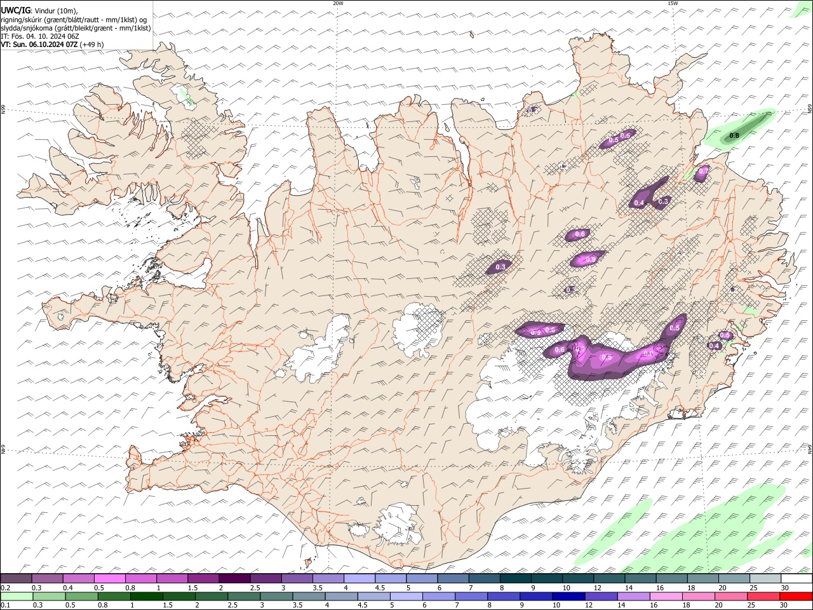Select the white 30 swatch in the purple-to-grey legend row

796,578
